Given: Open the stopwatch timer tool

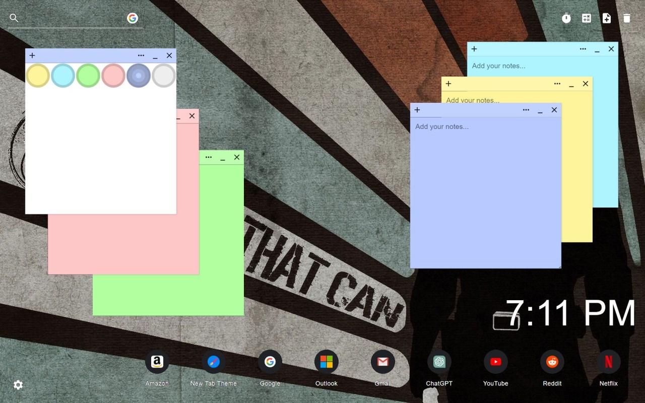Looking at the screenshot, I should click(566, 18).
